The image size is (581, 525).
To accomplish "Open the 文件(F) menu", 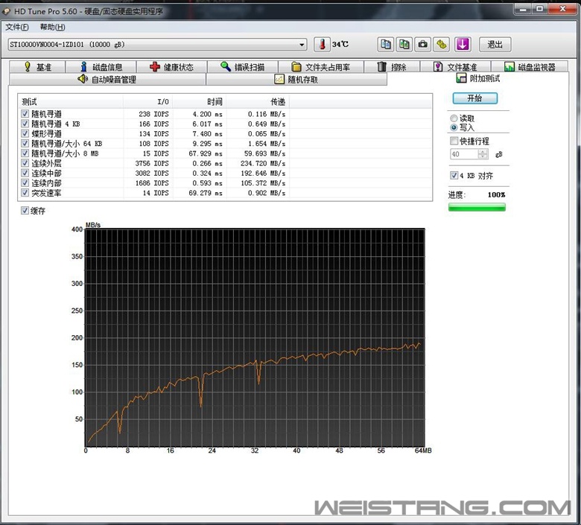I will click(17, 27).
